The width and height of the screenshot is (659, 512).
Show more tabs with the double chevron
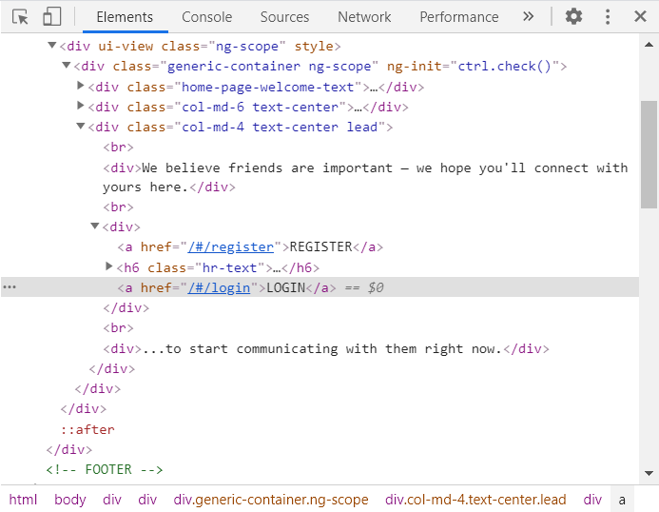point(529,17)
